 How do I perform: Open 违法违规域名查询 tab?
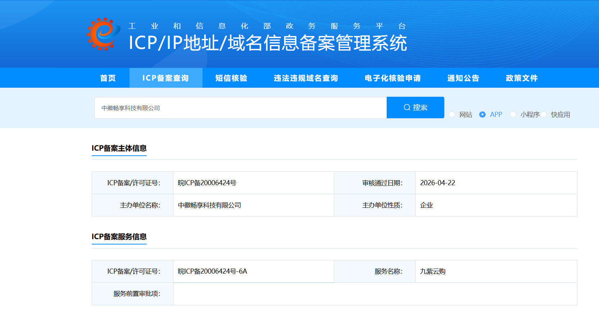tap(306, 78)
